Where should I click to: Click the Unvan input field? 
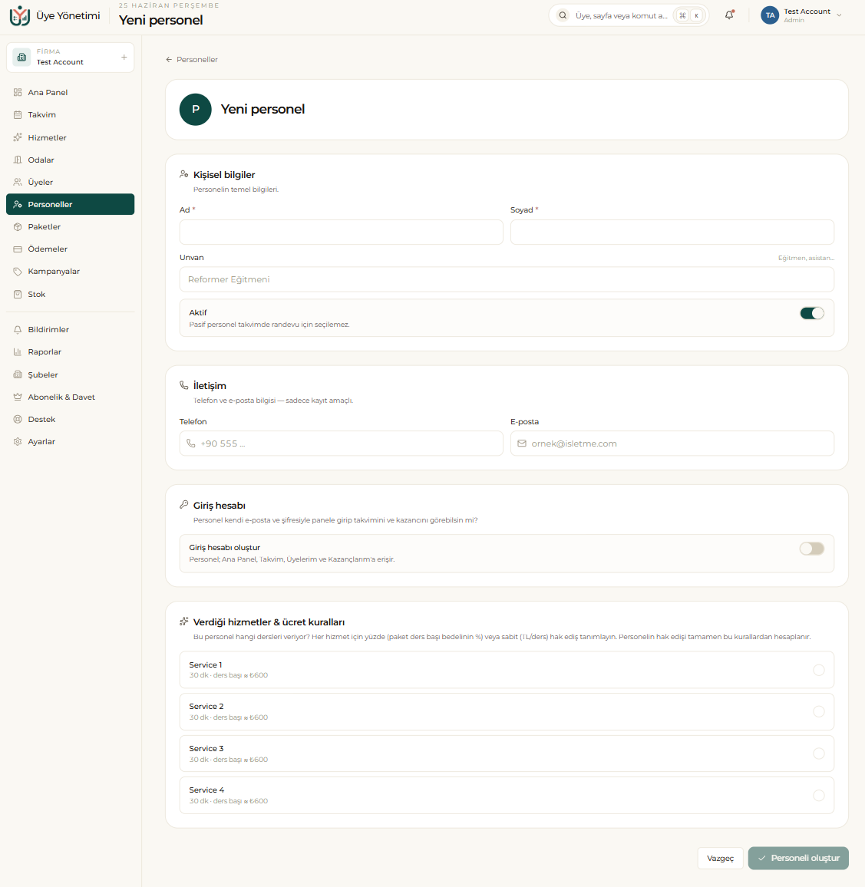pyautogui.click(x=507, y=279)
